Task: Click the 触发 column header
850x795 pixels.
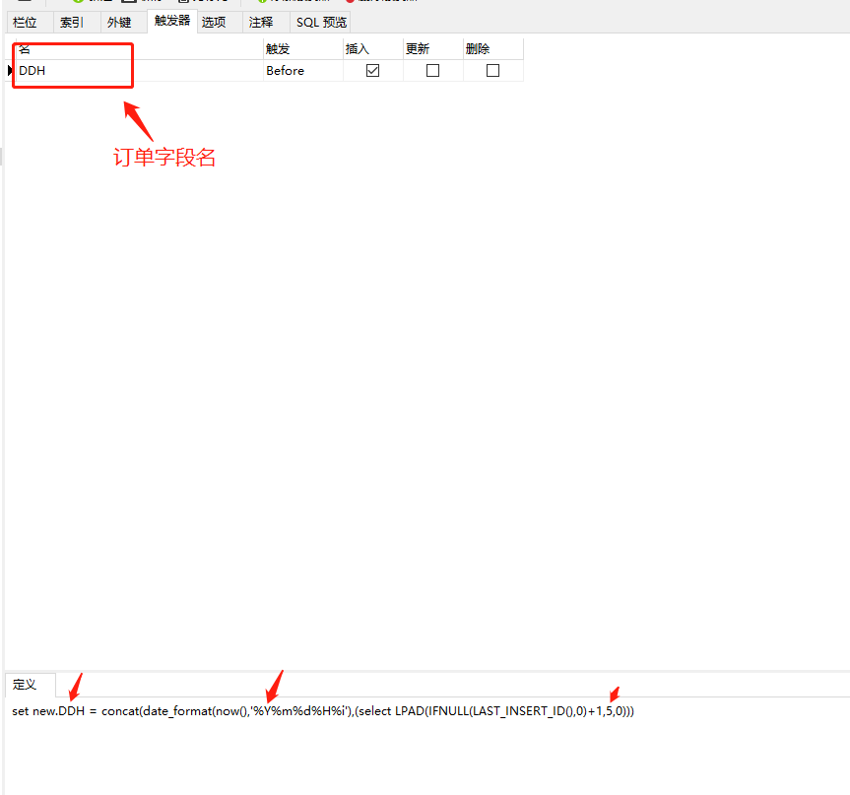Action: click(x=303, y=49)
